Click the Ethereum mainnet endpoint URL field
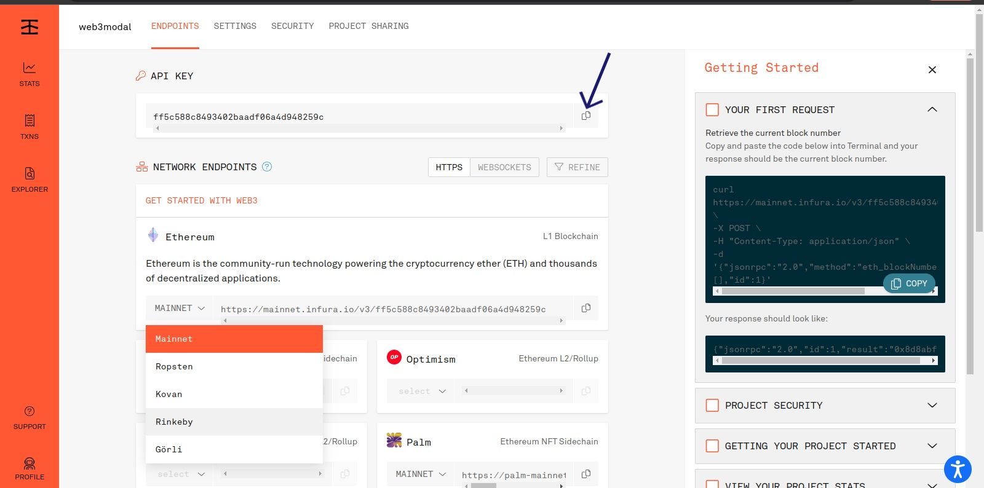 (394, 309)
